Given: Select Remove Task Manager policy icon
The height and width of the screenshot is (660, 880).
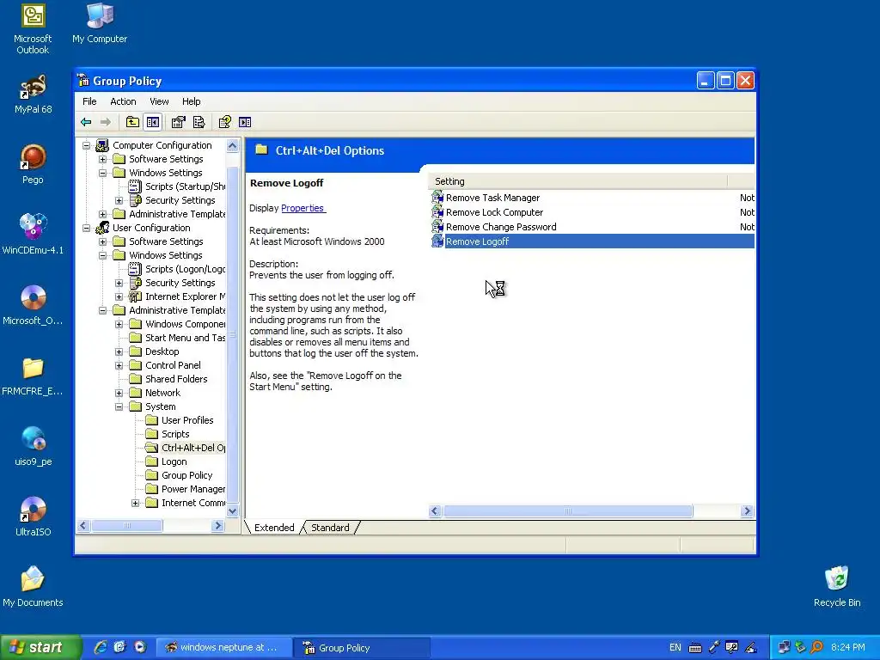Looking at the screenshot, I should pyautogui.click(x=437, y=198).
